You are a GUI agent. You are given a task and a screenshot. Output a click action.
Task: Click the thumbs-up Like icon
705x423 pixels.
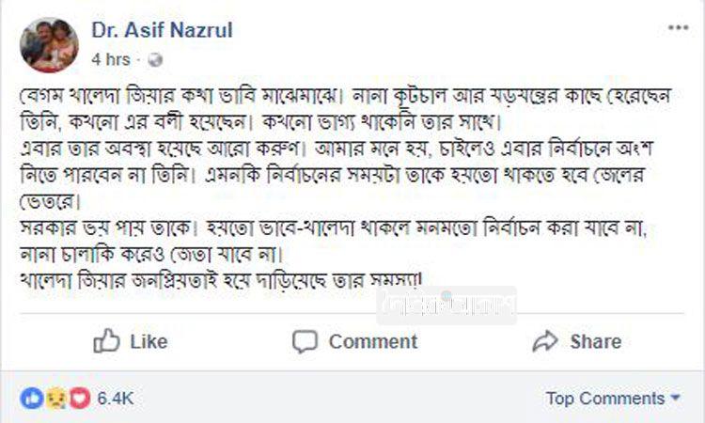[x=107, y=341]
